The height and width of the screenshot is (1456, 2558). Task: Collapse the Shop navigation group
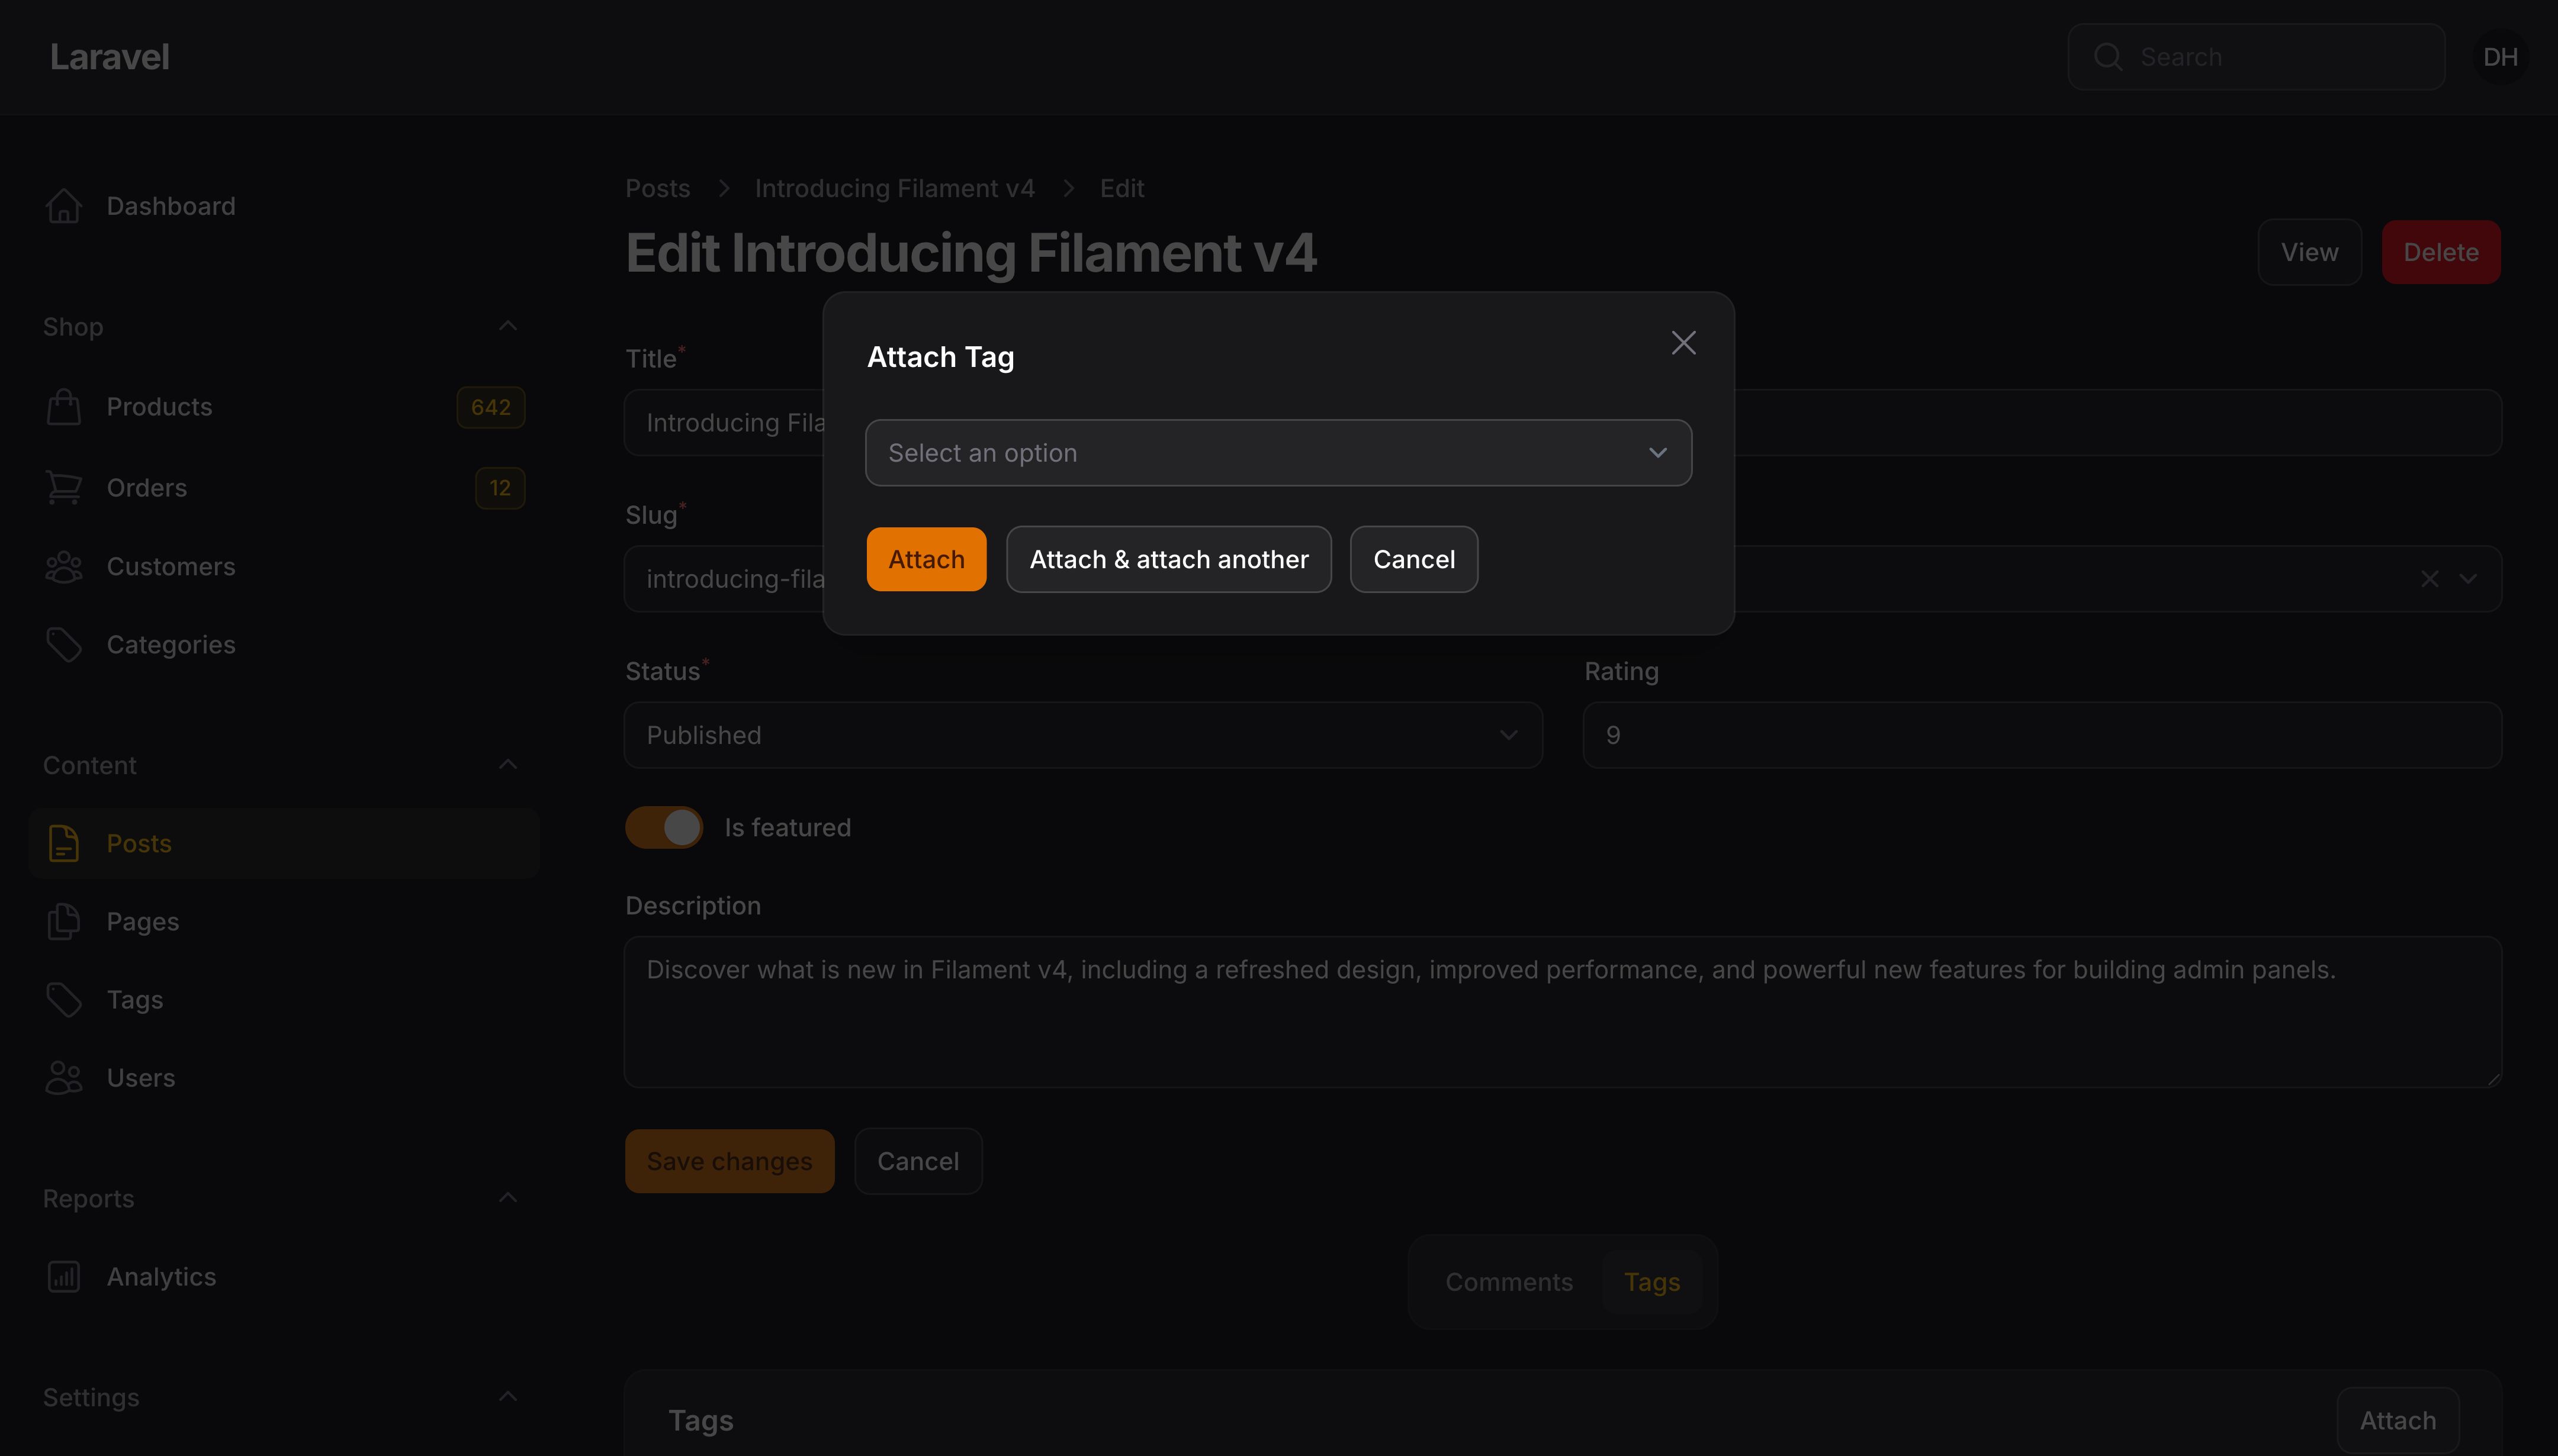pyautogui.click(x=508, y=326)
